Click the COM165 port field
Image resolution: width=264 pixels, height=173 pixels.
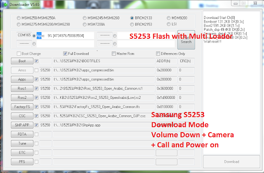coord(24,35)
